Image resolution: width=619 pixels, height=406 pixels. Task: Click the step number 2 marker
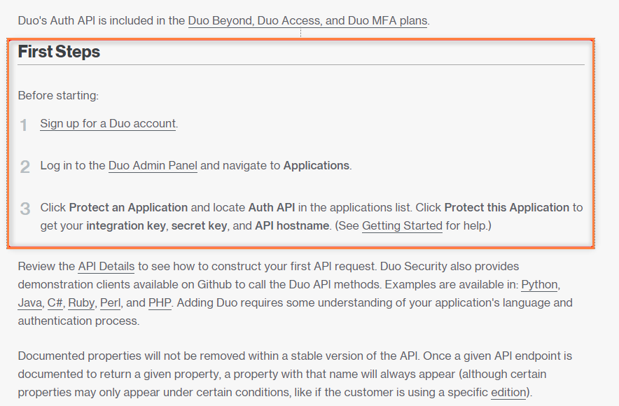25,167
